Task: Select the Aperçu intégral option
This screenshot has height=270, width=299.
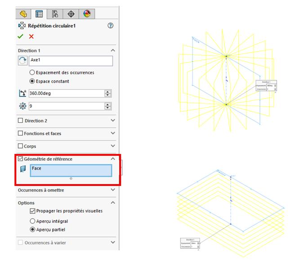Action: (32, 221)
